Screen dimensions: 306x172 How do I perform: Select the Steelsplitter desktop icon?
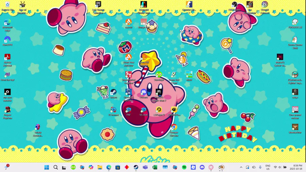295,129
